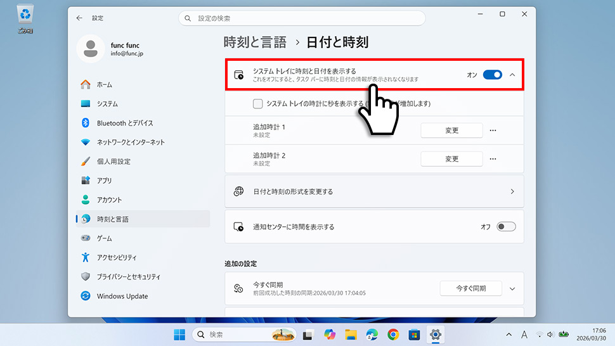Check システム トレイの時計に秒を表示する checkbox

pos(258,104)
